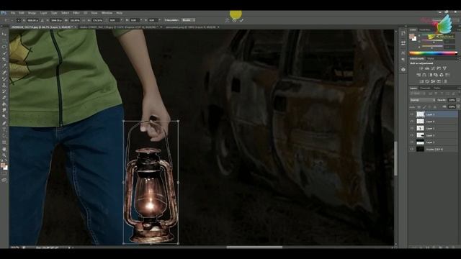Select the Clone Stamp tool
Image resolution: width=461 pixels, height=259 pixels.
point(4,85)
